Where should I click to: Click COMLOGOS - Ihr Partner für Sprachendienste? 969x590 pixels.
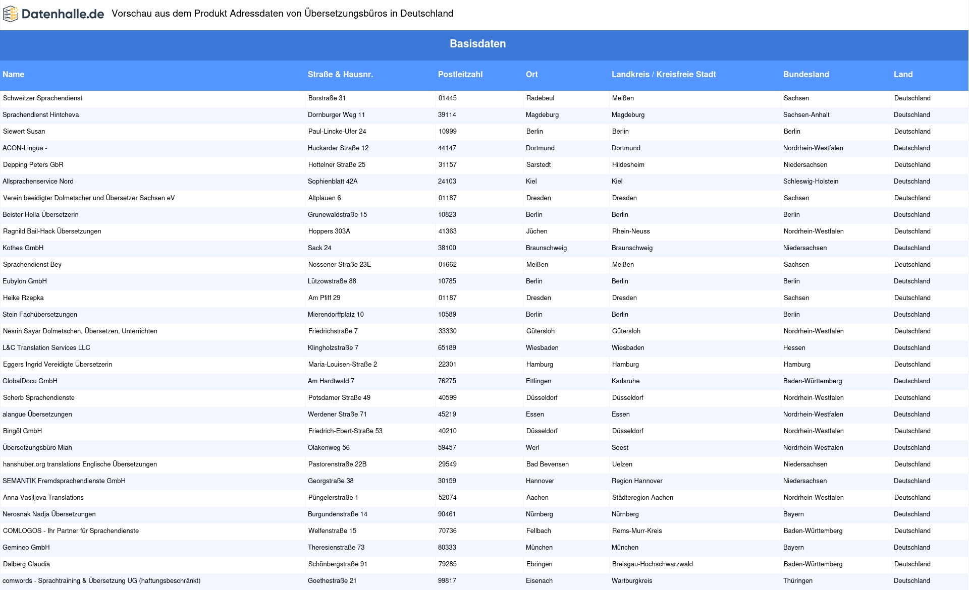71,531
